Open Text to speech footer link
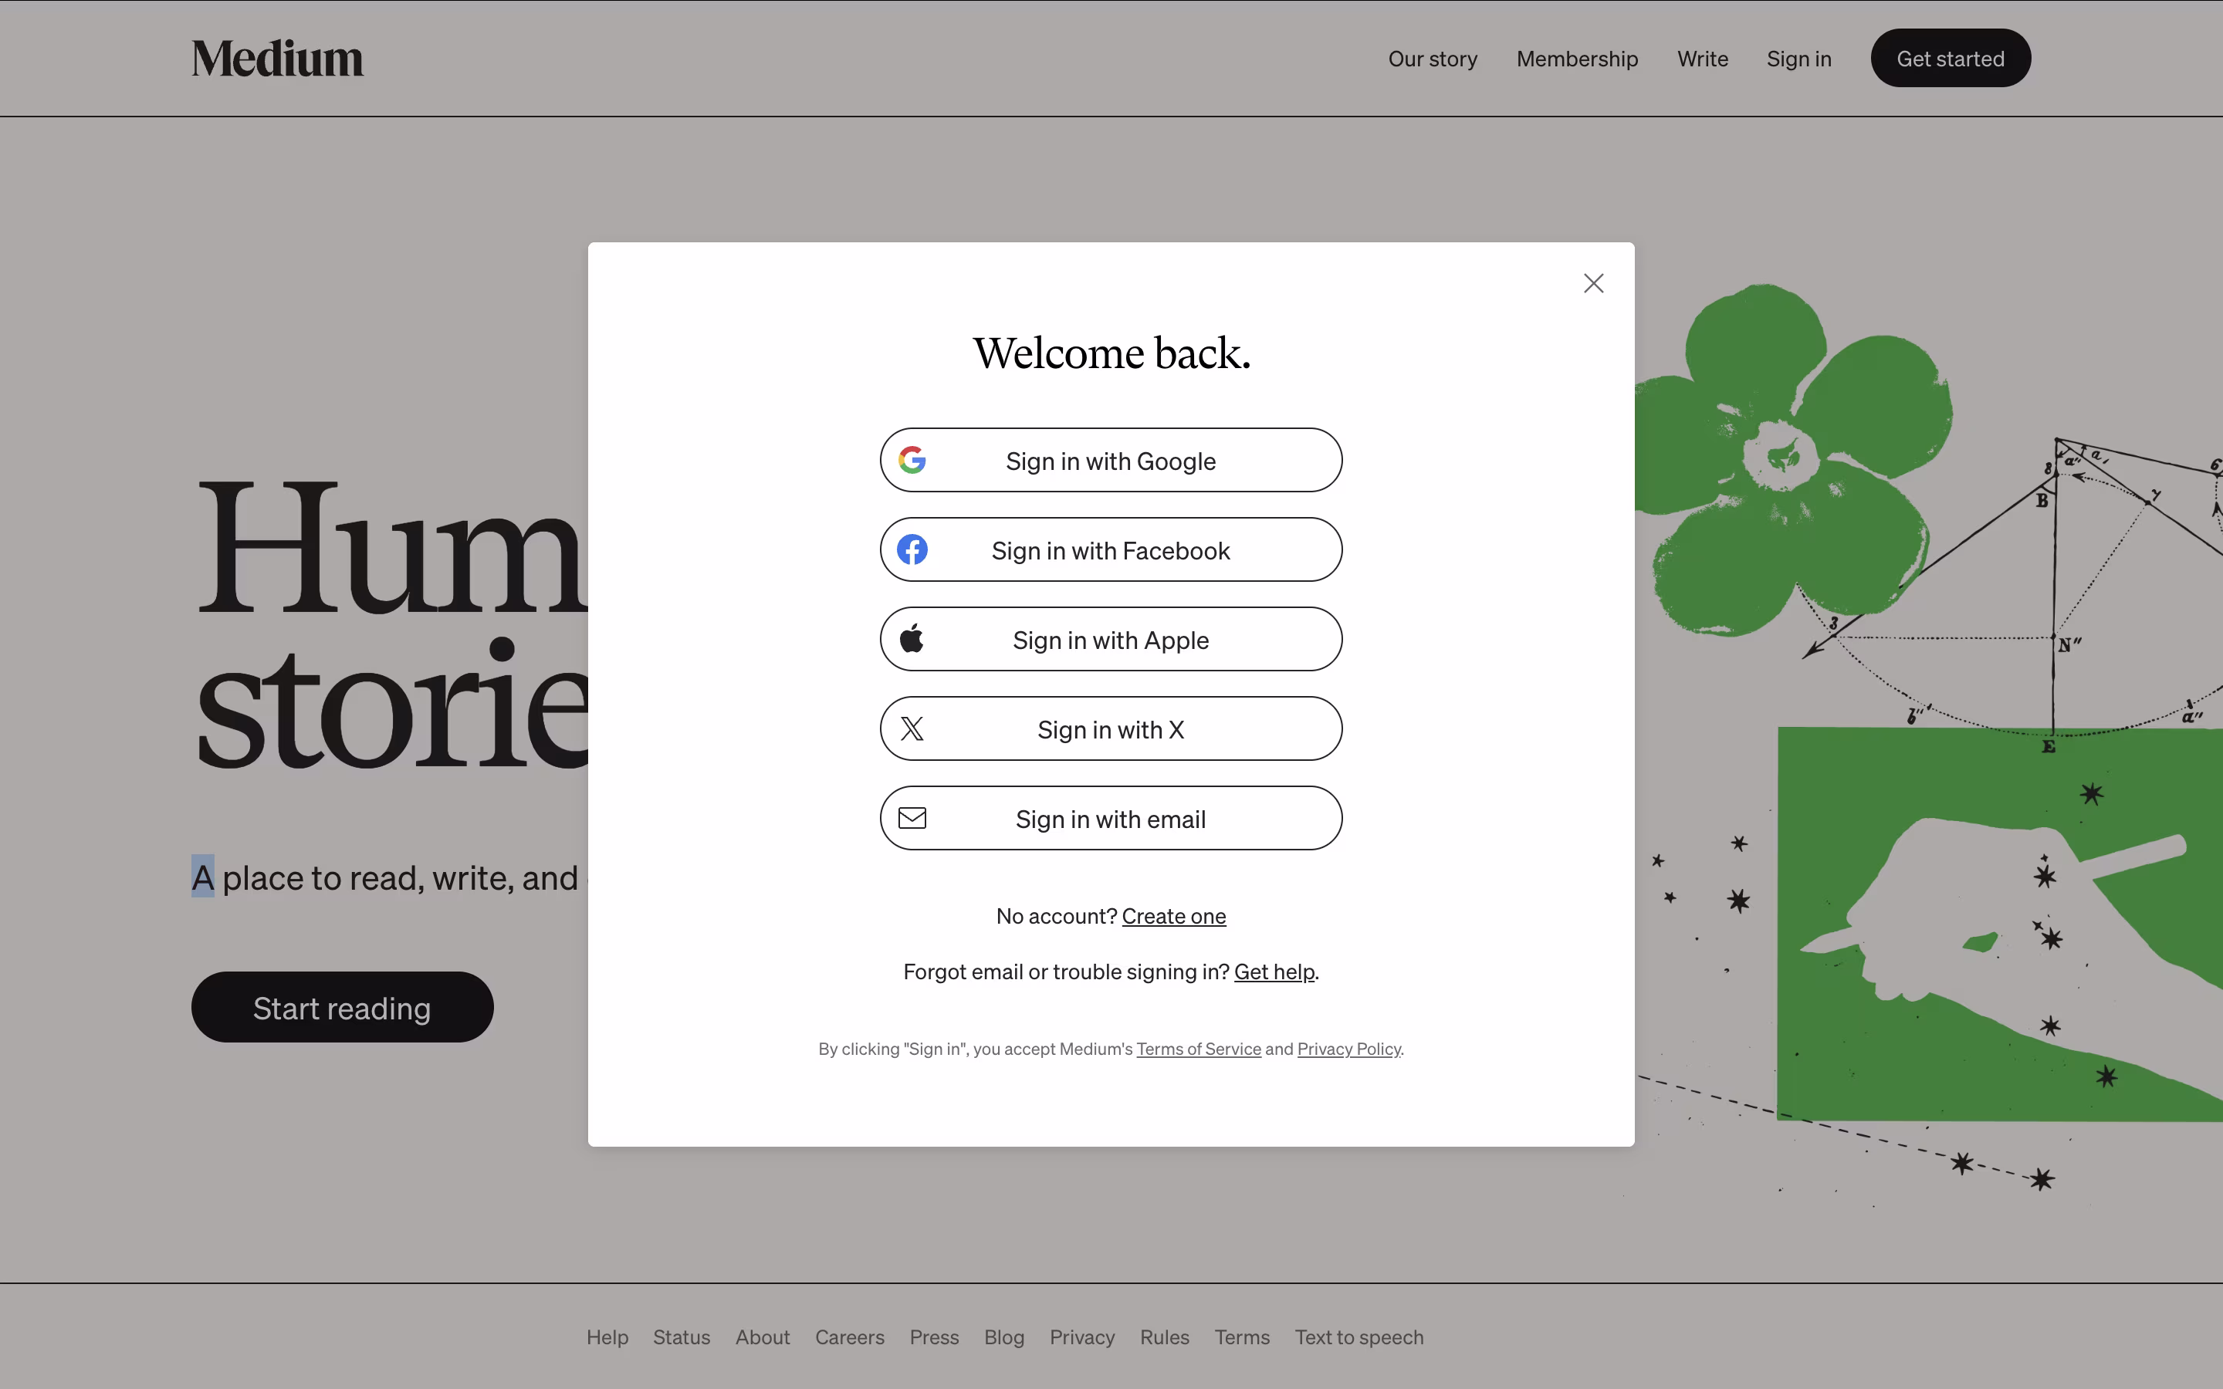Viewport: 2223px width, 1389px height. [x=1358, y=1337]
